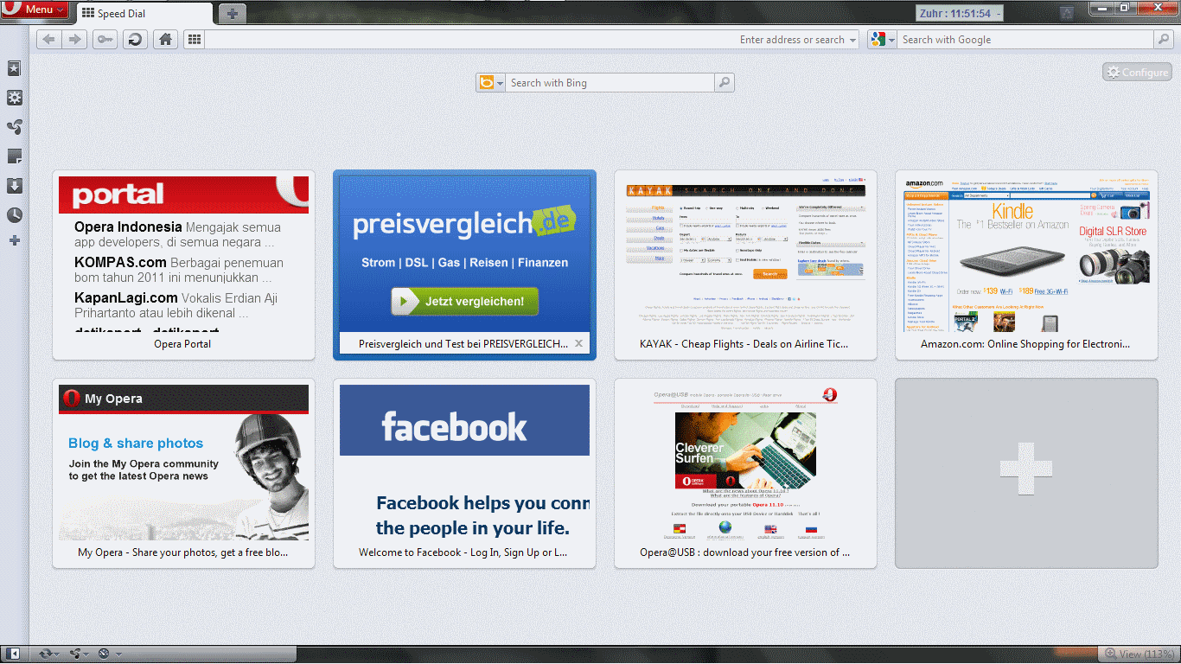Open the KAYAK Cheap Flights speed dial
This screenshot has height=664, width=1181.
tap(745, 265)
